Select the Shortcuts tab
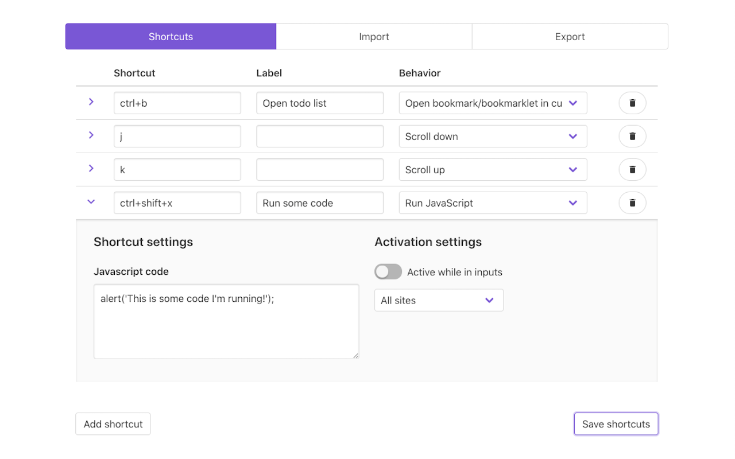The image size is (735, 459). [171, 36]
